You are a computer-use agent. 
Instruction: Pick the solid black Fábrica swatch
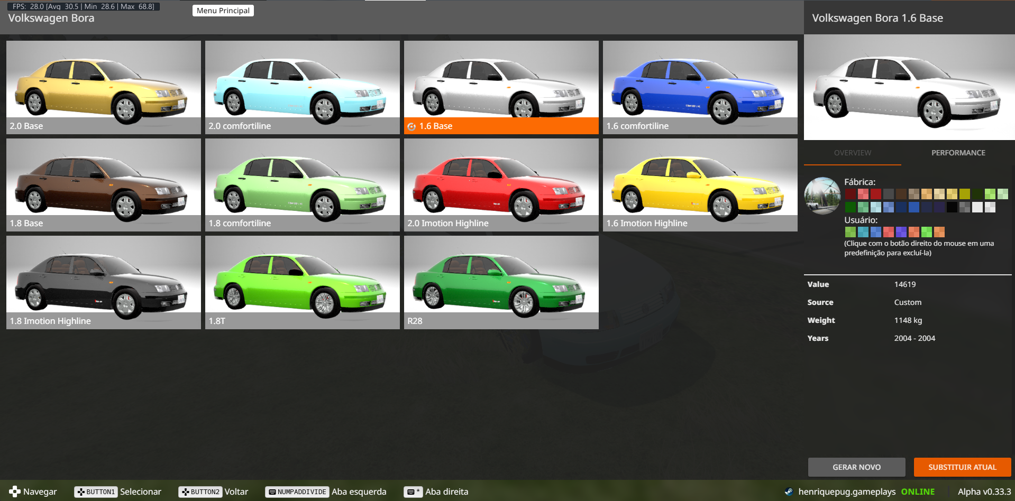(952, 207)
